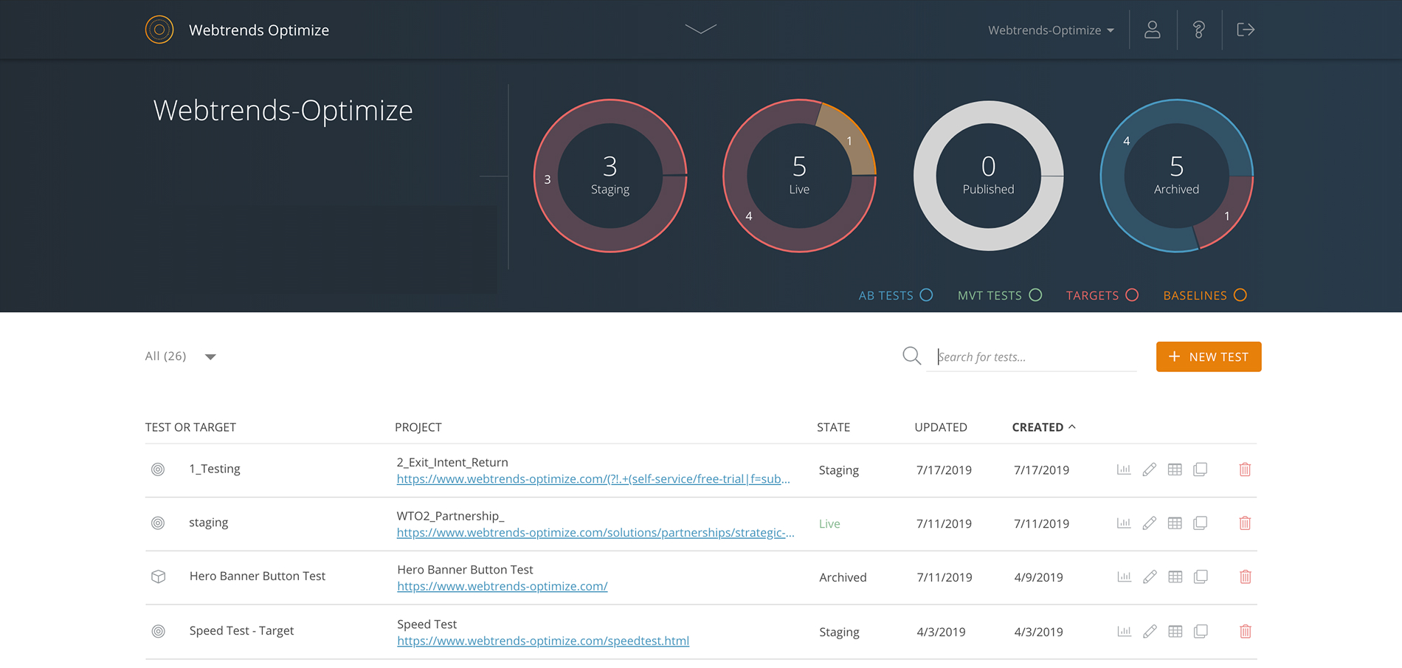The width and height of the screenshot is (1402, 668).
Task: Duplicate the staging test
Action: 1201,523
